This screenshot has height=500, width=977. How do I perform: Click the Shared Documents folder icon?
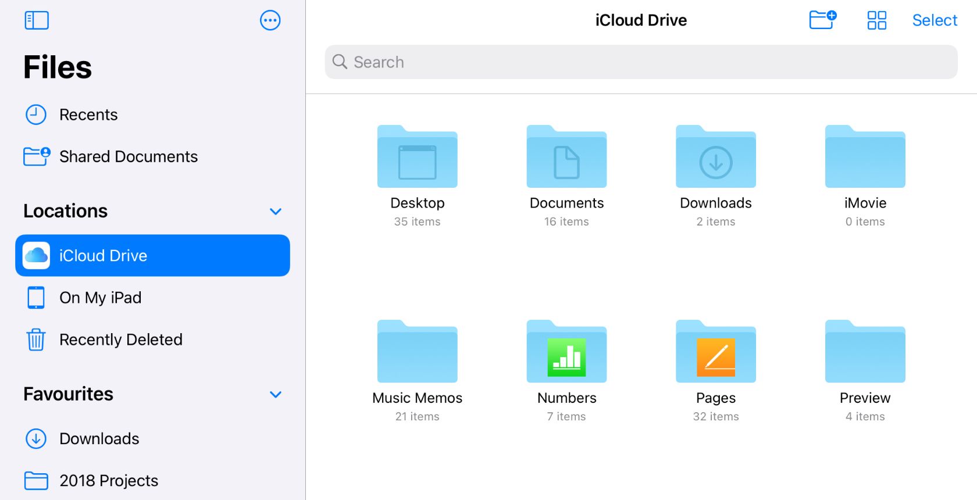click(x=37, y=156)
